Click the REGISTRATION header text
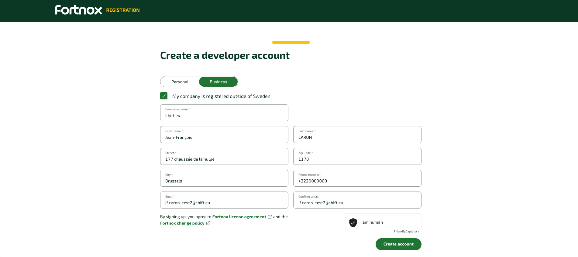Viewport: 578px width, 257px height. pyautogui.click(x=123, y=10)
